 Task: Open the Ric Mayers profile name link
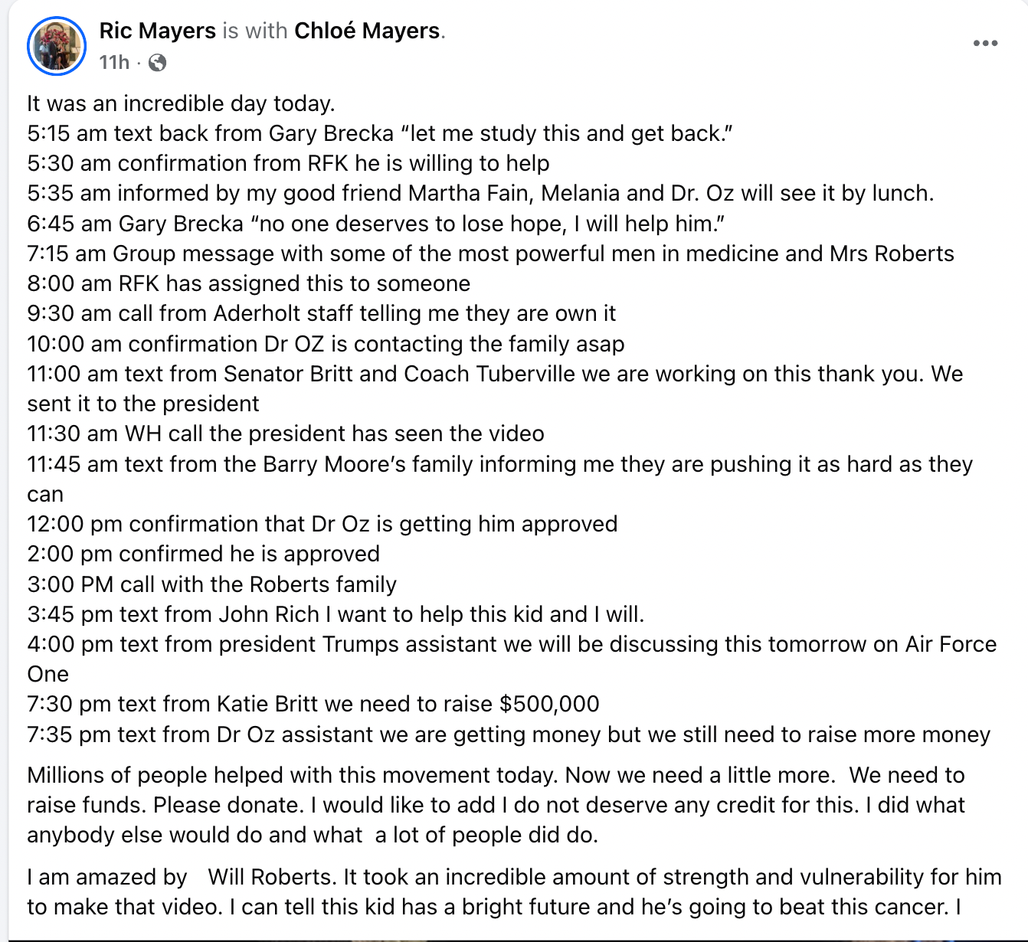click(x=157, y=31)
